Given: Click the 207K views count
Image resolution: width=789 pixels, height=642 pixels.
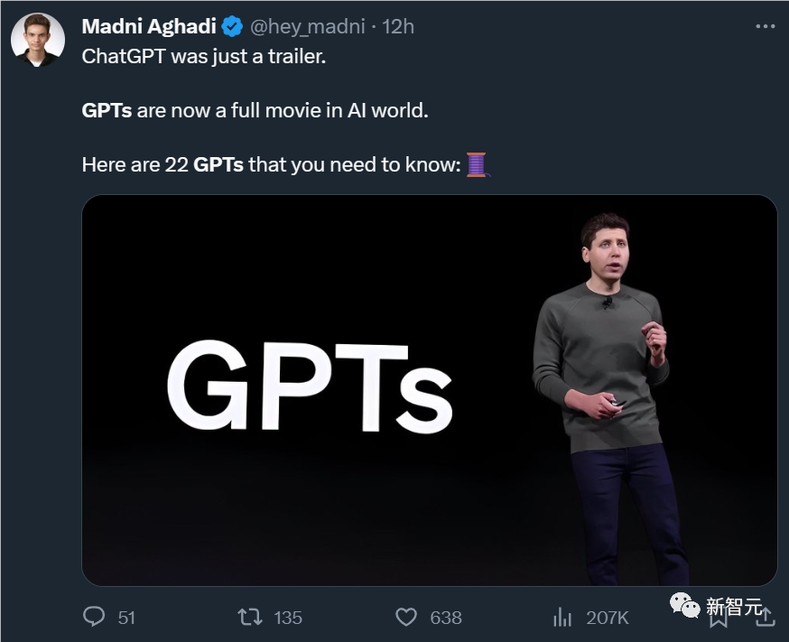Looking at the screenshot, I should coord(607,618).
